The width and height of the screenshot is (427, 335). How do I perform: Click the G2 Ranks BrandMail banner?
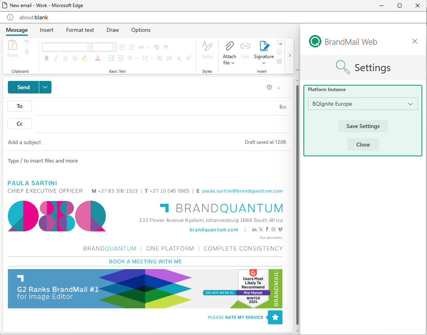(x=145, y=289)
